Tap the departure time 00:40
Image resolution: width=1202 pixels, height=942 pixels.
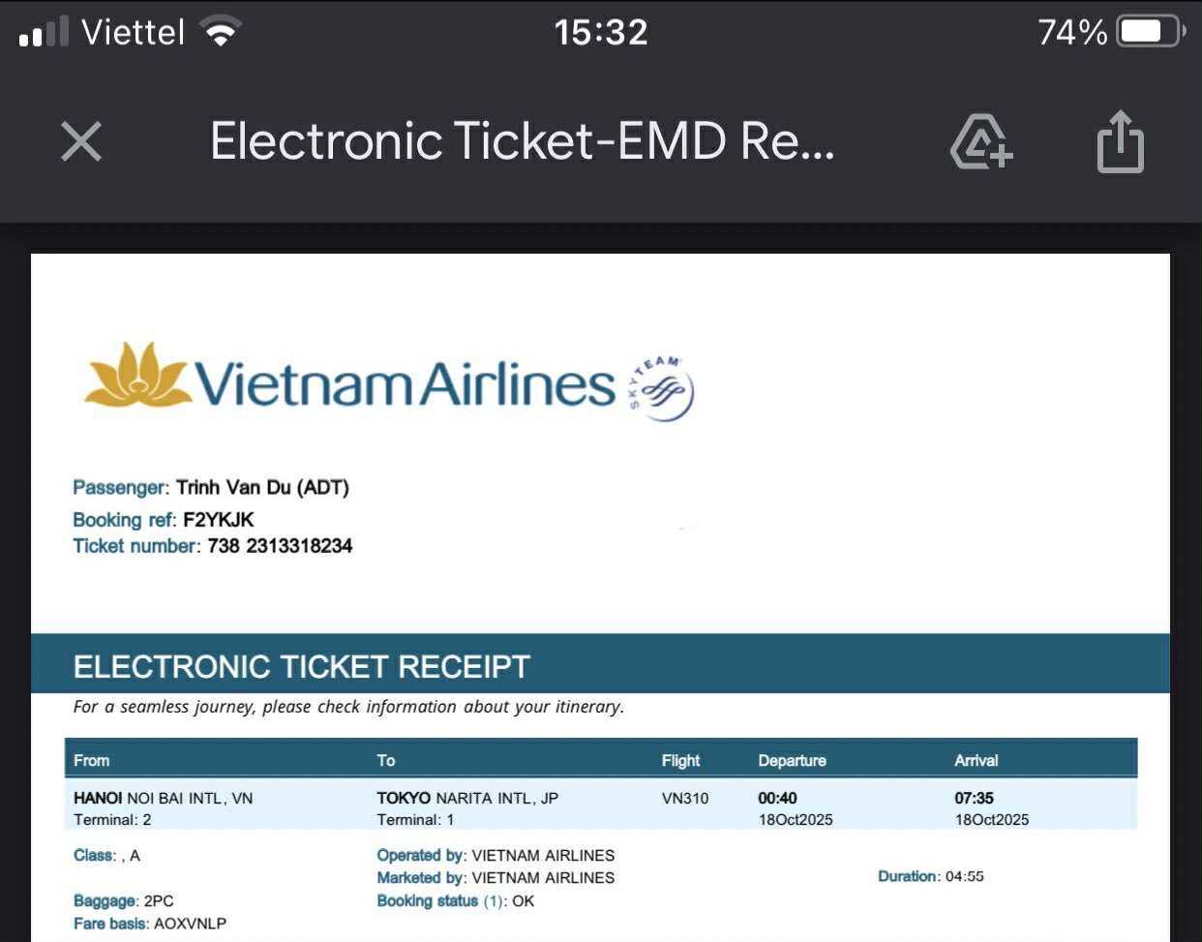(x=777, y=799)
